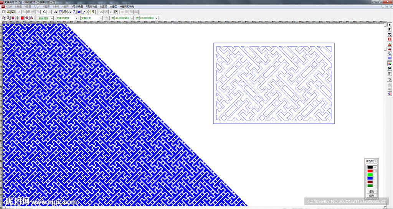Viewport: 393px width, 209px height.
Task: Open the O选项 menu
Action: (x=104, y=7)
